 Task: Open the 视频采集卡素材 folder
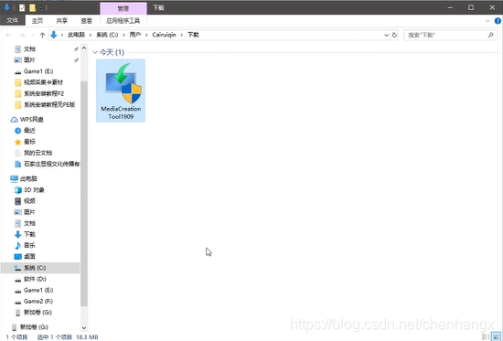tap(42, 82)
